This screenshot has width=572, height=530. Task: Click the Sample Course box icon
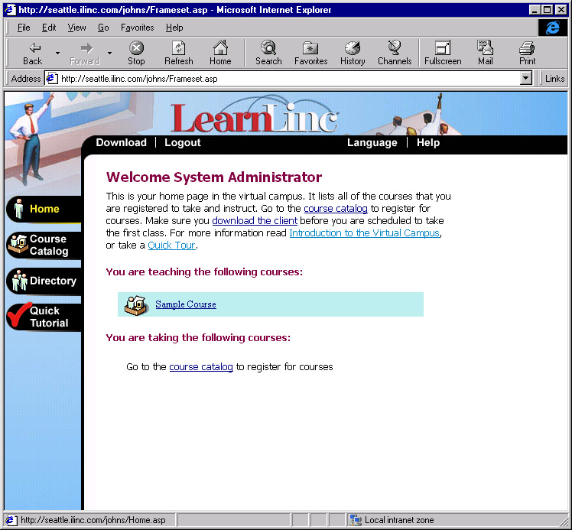click(x=136, y=305)
